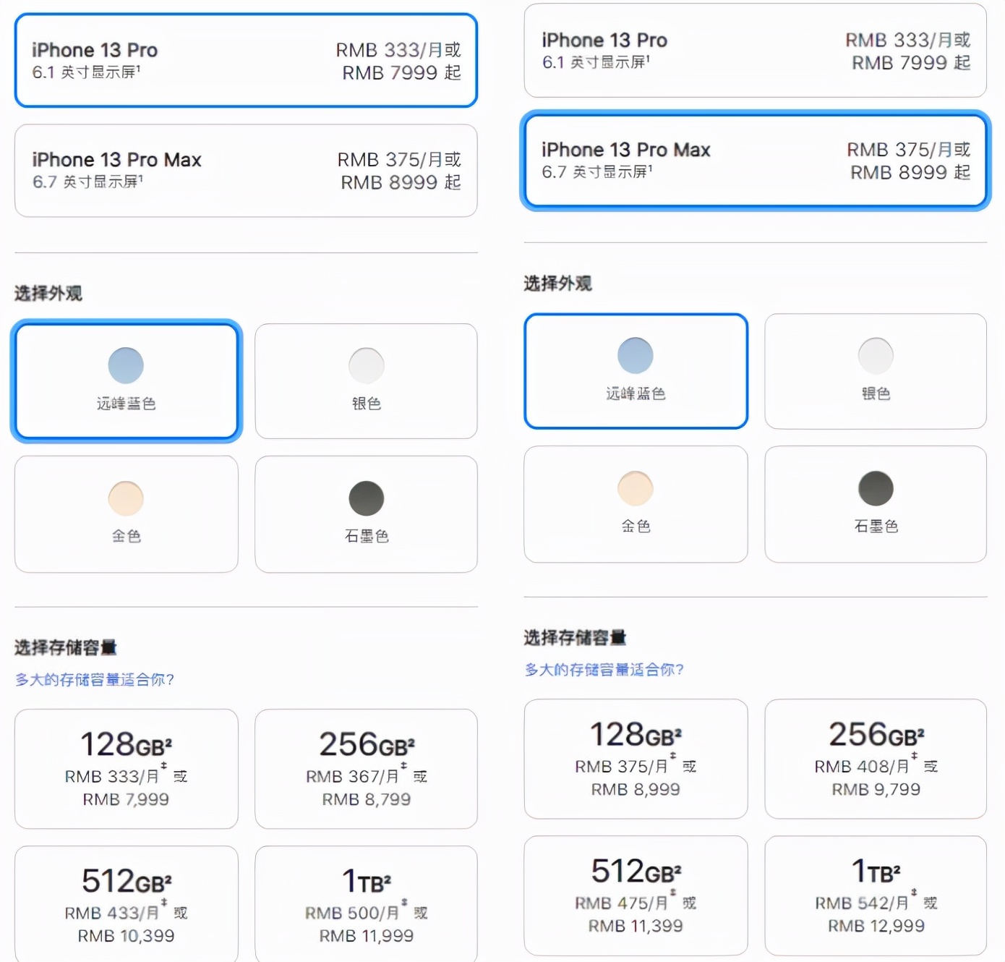Pick 远峰蓝色 color swatch in right panel
The width and height of the screenshot is (1005, 962).
[636, 371]
